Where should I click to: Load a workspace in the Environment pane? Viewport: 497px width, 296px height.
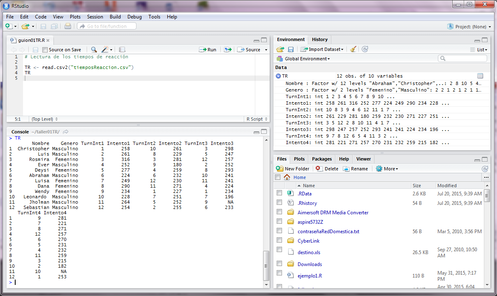coord(280,49)
